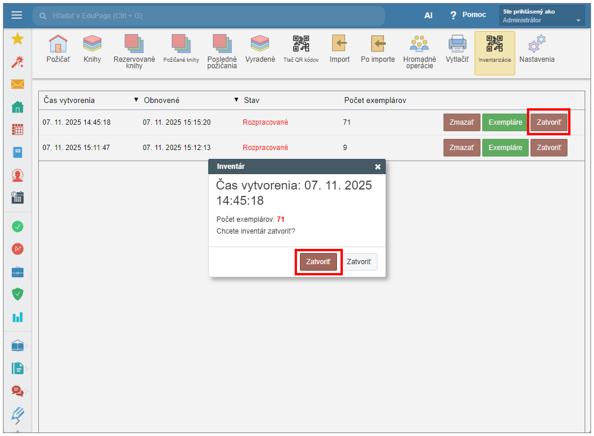The width and height of the screenshot is (594, 436).
Task: Click the yellow star favorites icon
Action: pos(18,39)
